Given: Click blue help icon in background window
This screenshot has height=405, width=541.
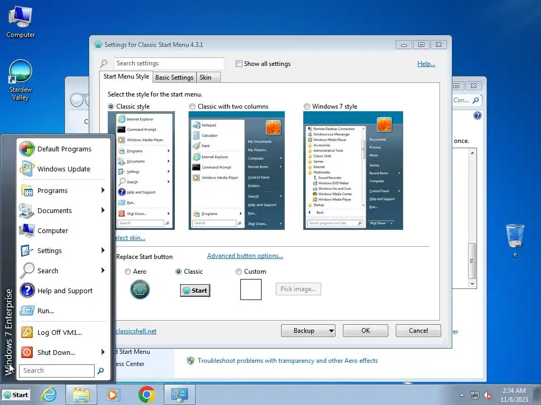Looking at the screenshot, I should [x=477, y=115].
